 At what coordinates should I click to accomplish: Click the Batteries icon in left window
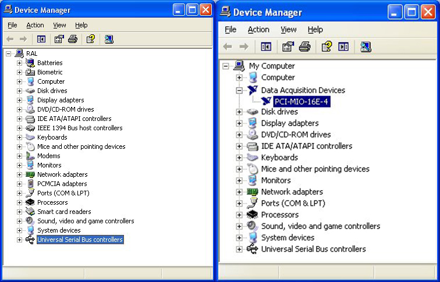[30, 63]
